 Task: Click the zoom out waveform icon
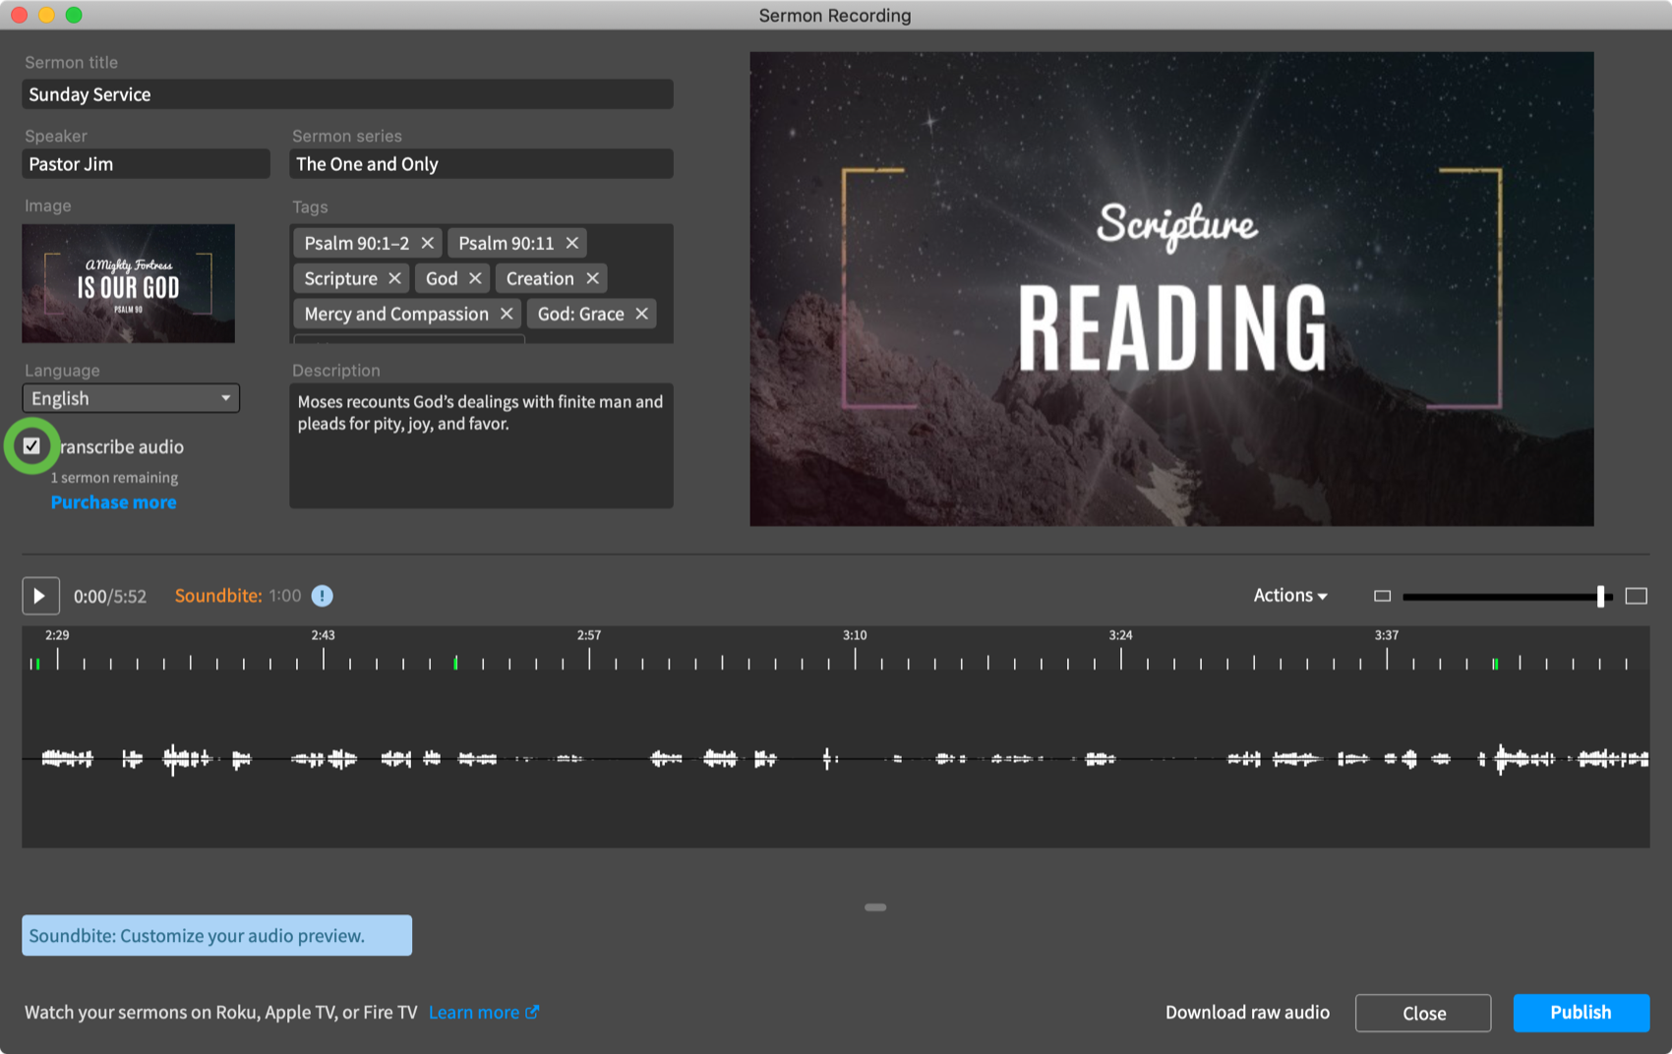pyautogui.click(x=1382, y=596)
